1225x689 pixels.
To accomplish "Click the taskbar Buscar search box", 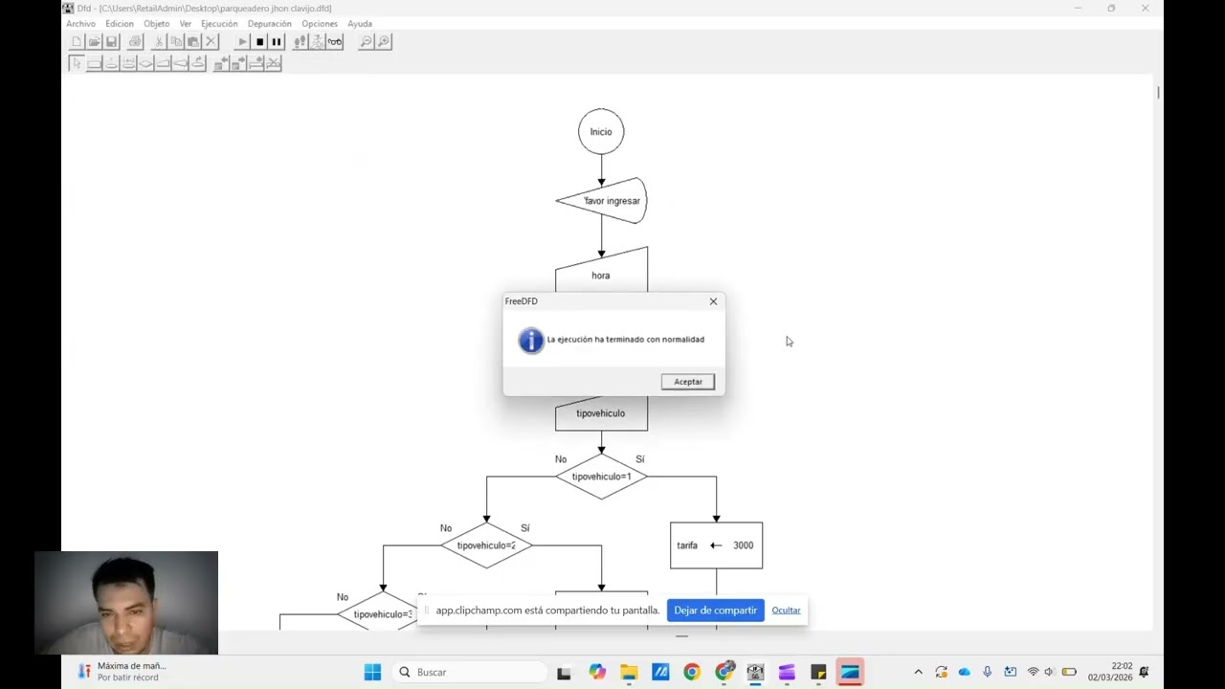I will coord(469,672).
